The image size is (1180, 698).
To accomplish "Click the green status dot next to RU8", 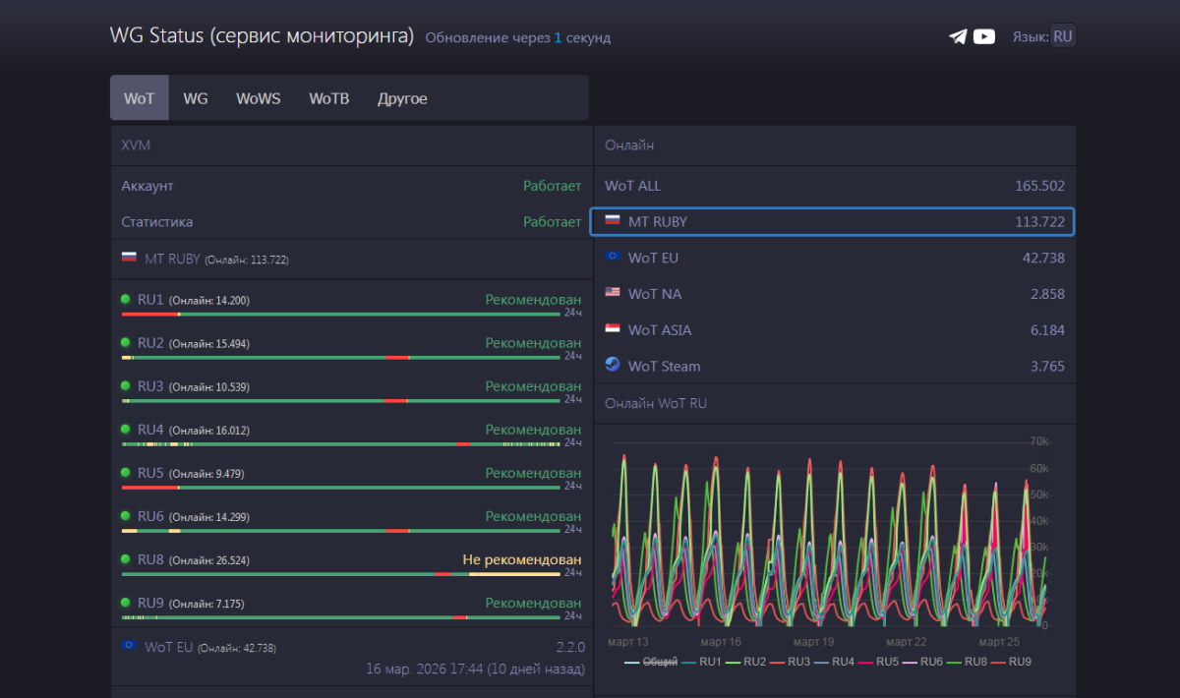I will coord(126,559).
